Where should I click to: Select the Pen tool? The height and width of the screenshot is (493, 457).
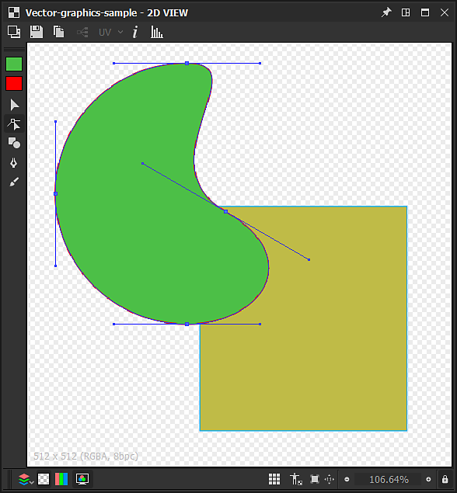click(13, 162)
